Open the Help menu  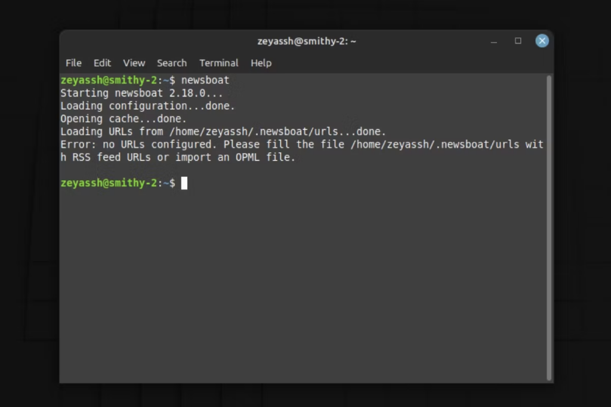pyautogui.click(x=261, y=63)
